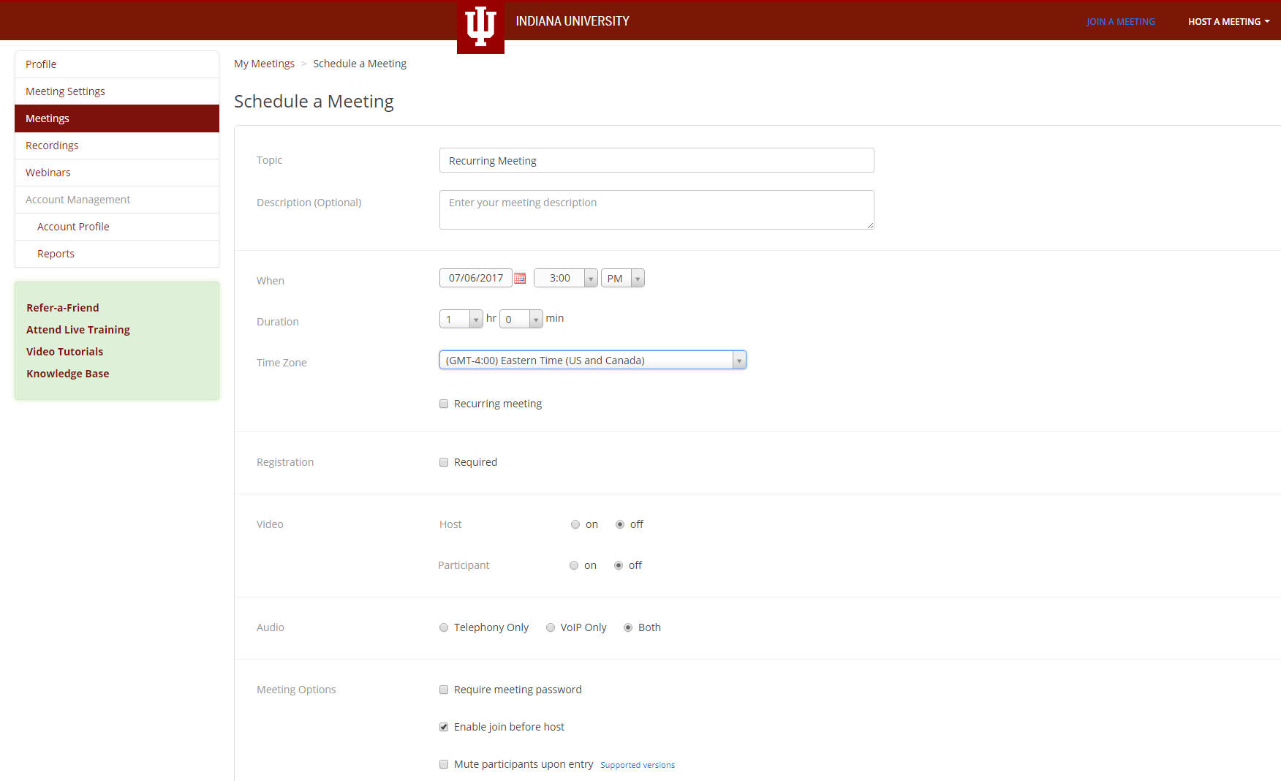Click the Indiana University trident logo
This screenshot has height=781, width=1281.
(x=480, y=27)
